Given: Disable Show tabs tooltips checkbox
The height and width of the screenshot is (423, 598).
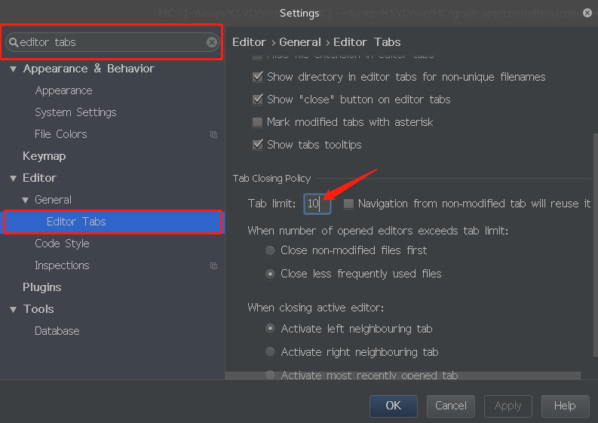Looking at the screenshot, I should (x=258, y=145).
